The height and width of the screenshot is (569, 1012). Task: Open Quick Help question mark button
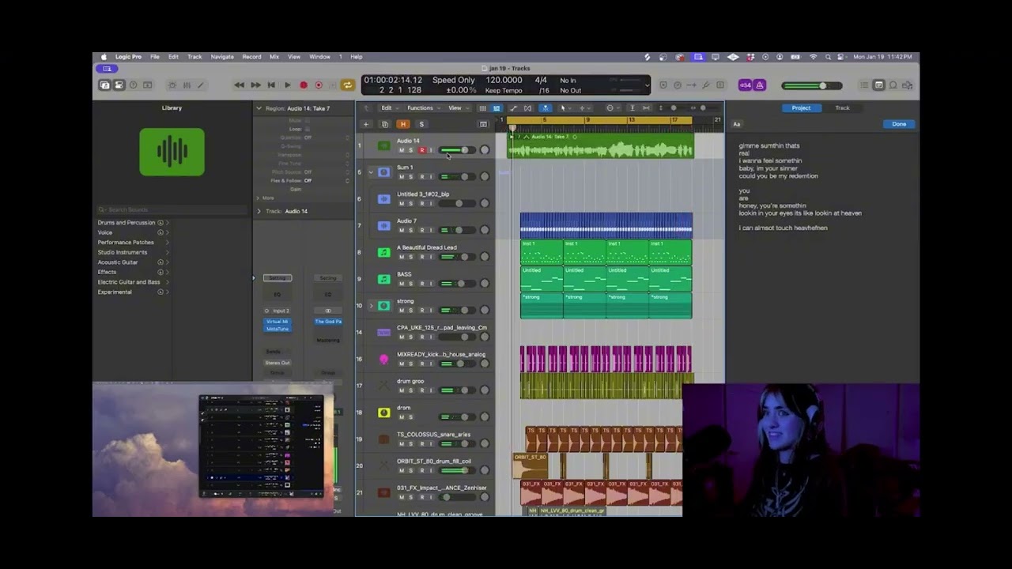(x=133, y=85)
